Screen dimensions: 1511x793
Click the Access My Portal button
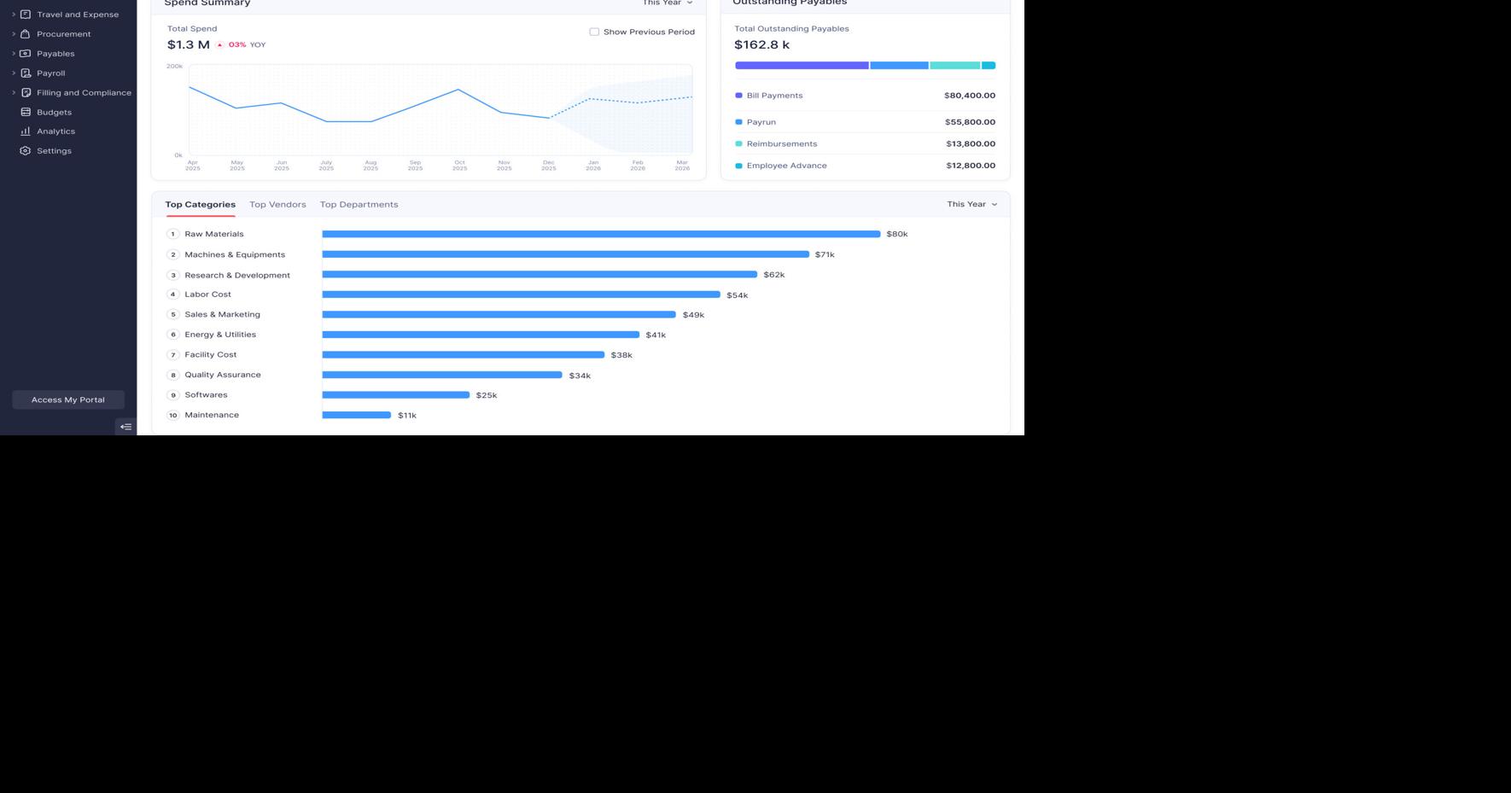(x=67, y=399)
